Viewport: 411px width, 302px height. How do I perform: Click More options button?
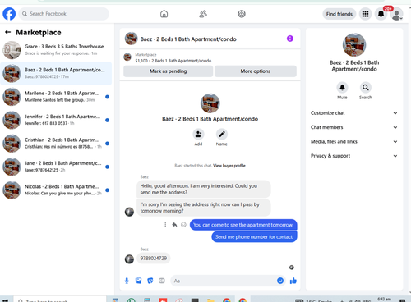pos(256,71)
